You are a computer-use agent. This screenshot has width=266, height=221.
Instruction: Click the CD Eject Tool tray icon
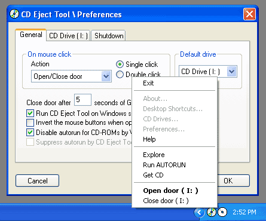[212, 212]
